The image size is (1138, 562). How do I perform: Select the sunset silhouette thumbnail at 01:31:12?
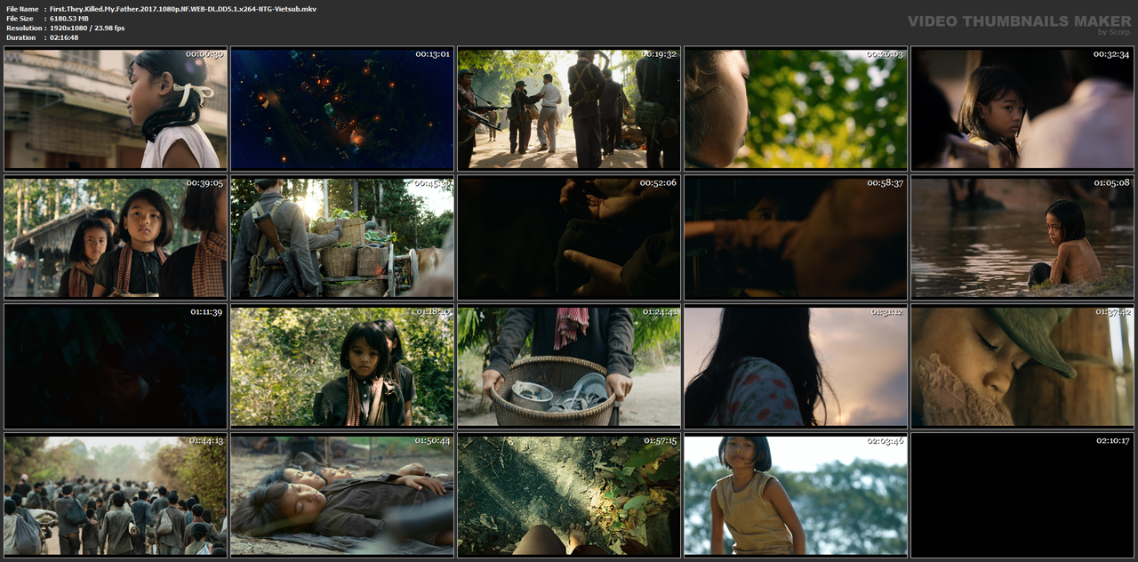click(796, 366)
